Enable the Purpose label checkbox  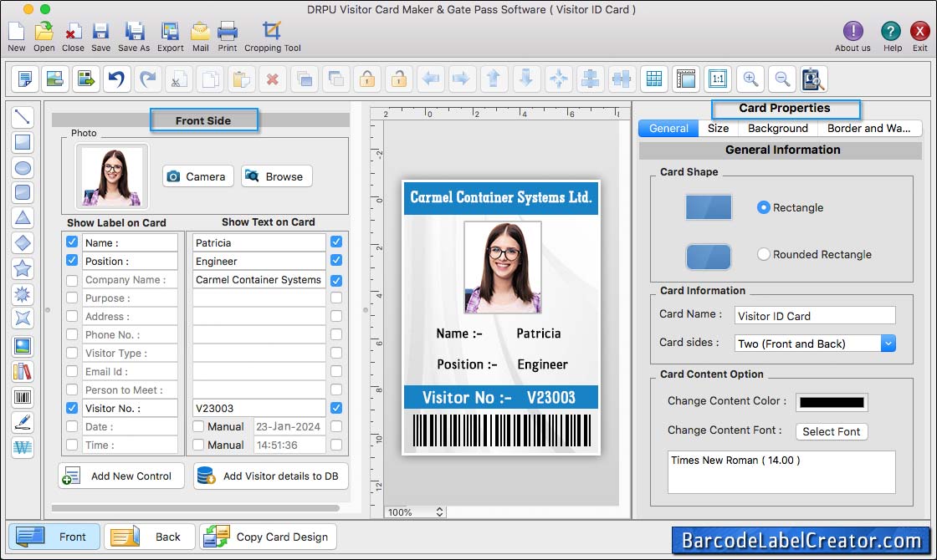point(72,298)
